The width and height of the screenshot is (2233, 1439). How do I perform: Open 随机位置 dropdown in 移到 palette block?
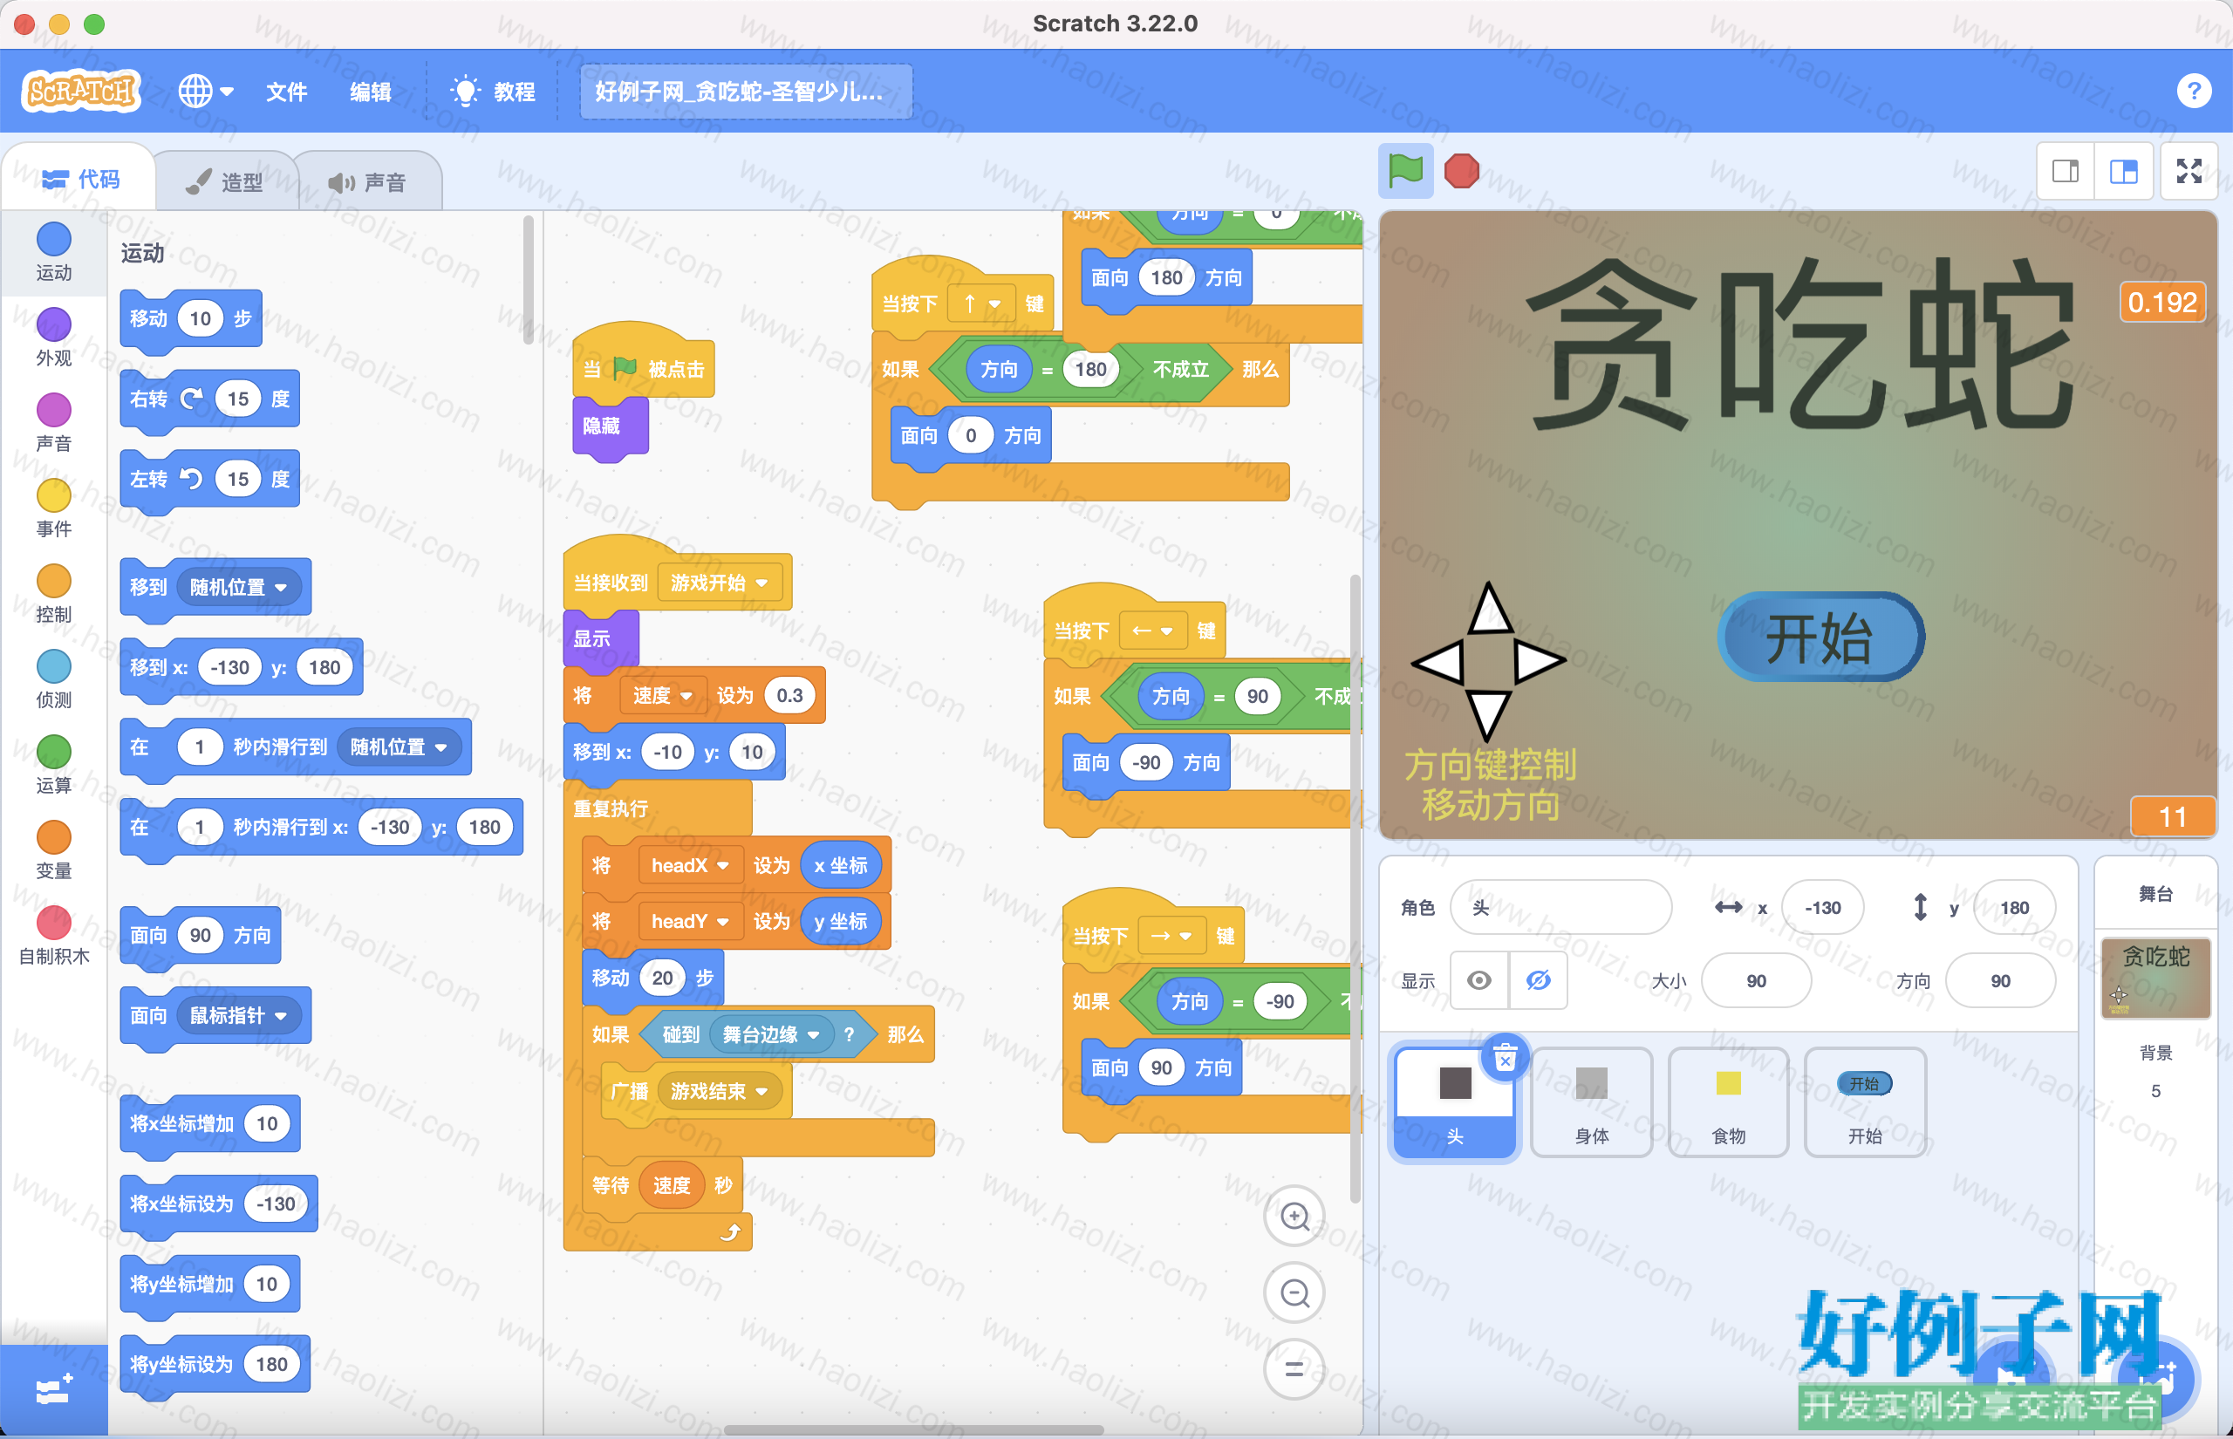238,587
